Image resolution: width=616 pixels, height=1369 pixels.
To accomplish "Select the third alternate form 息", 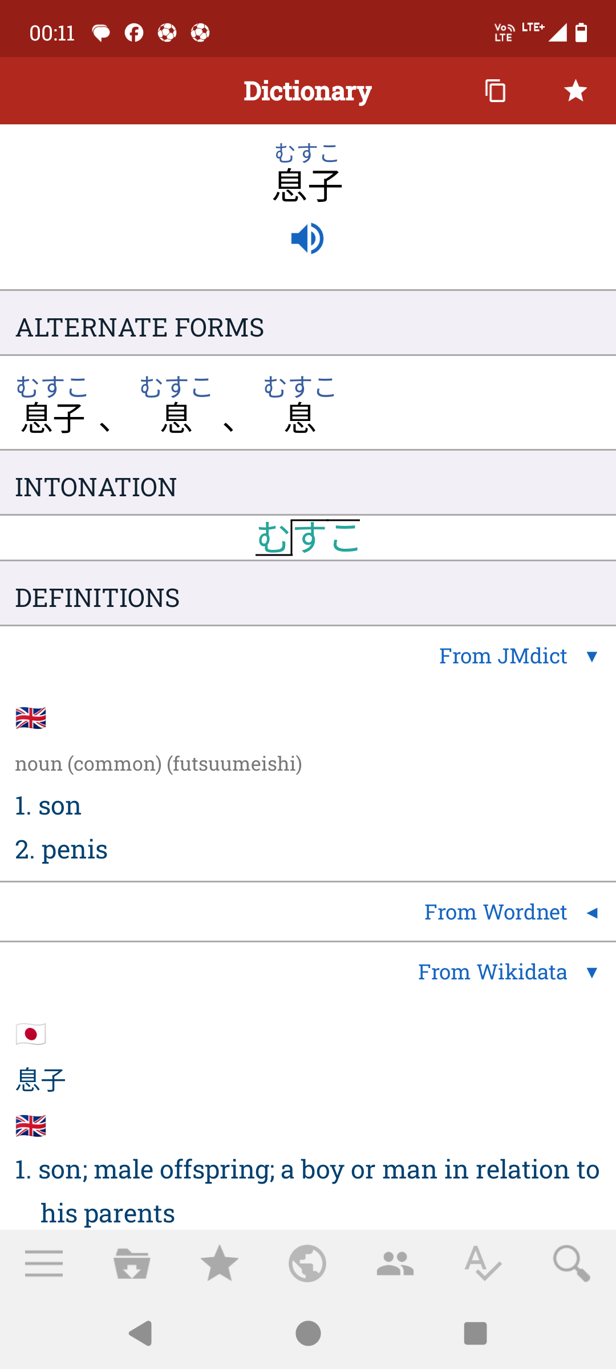I will pyautogui.click(x=300, y=404).
